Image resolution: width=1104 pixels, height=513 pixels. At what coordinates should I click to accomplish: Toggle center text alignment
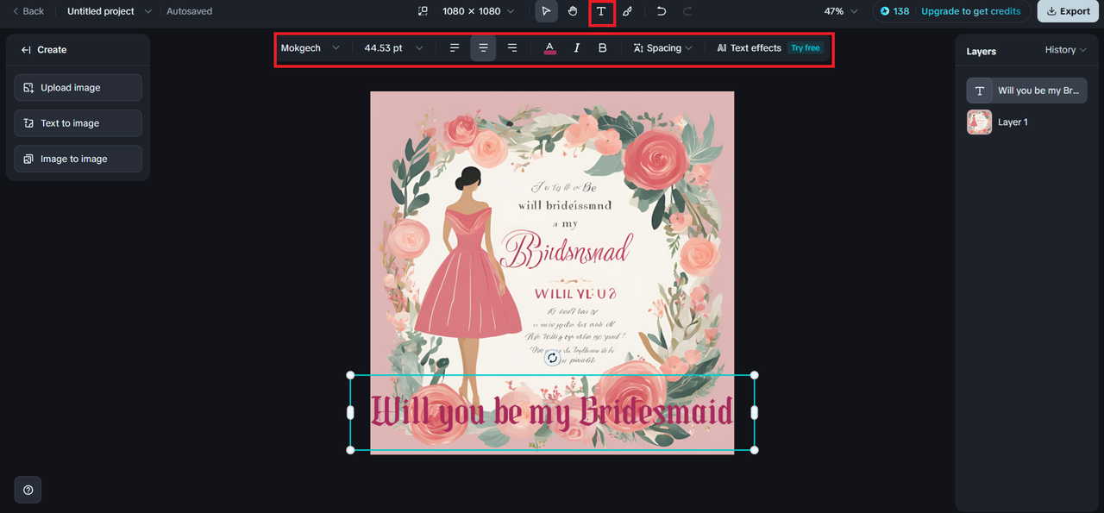click(x=483, y=48)
